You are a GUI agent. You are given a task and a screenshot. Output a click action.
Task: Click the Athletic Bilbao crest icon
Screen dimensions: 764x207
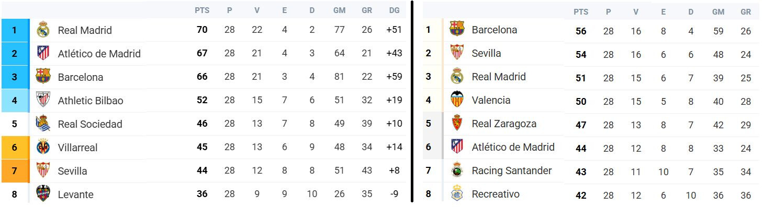(43, 100)
